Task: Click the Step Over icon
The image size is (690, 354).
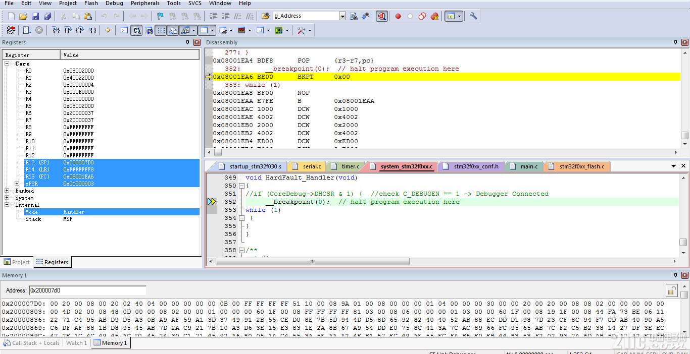Action: 68,30
